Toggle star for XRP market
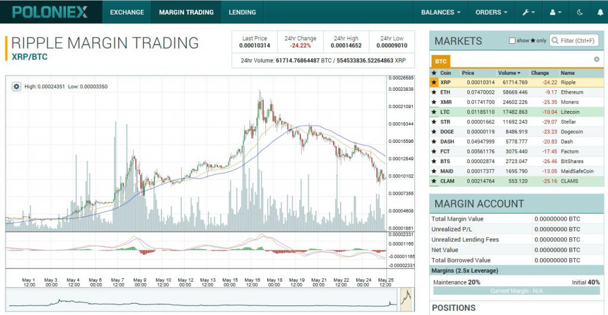Viewport: 608px width, 315px height. (x=434, y=82)
